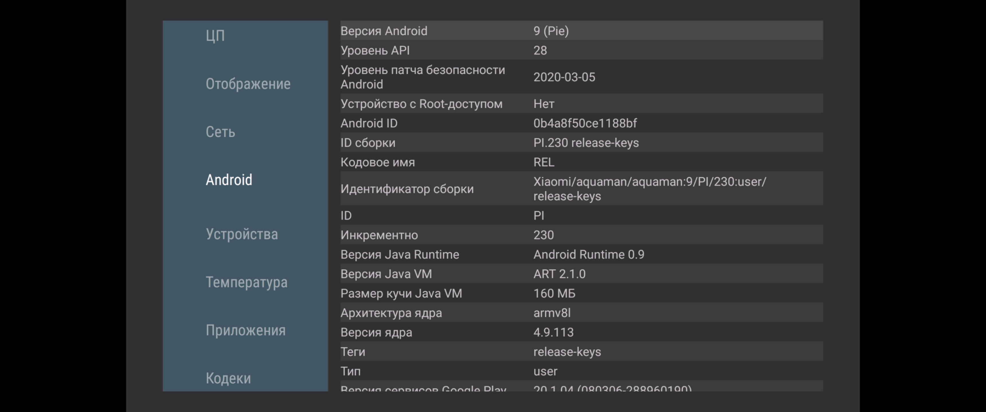Select the ID сборки row
The width and height of the screenshot is (986, 412).
[x=581, y=142]
